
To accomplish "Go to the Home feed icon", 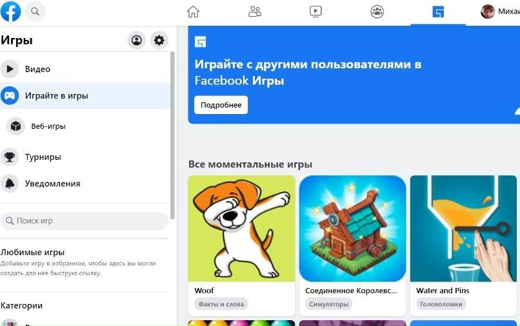I will point(193,12).
